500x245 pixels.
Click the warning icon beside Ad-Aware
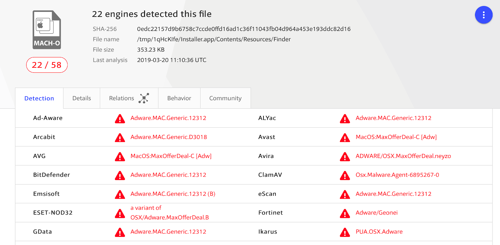tap(120, 119)
